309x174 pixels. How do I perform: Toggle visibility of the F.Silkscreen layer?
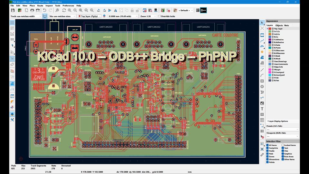pyautogui.click(x=273, y=51)
